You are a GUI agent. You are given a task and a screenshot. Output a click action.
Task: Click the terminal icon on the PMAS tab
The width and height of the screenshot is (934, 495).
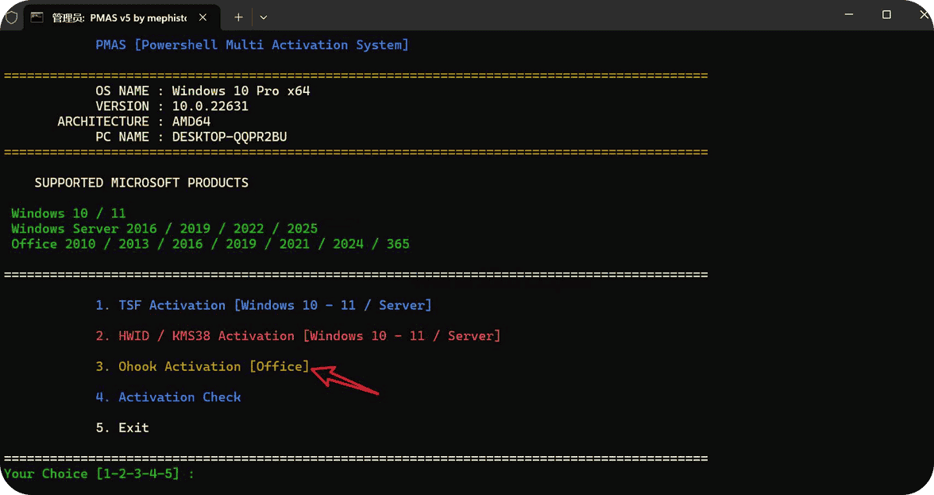37,17
